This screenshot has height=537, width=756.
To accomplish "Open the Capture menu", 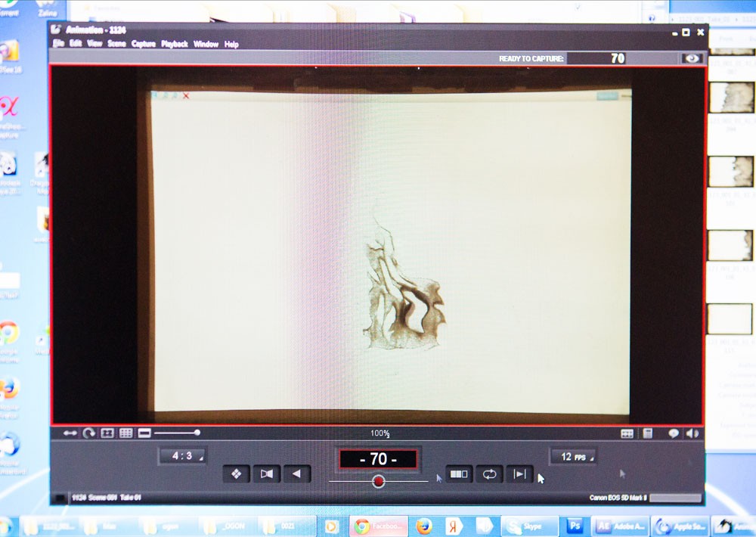I will pos(143,44).
